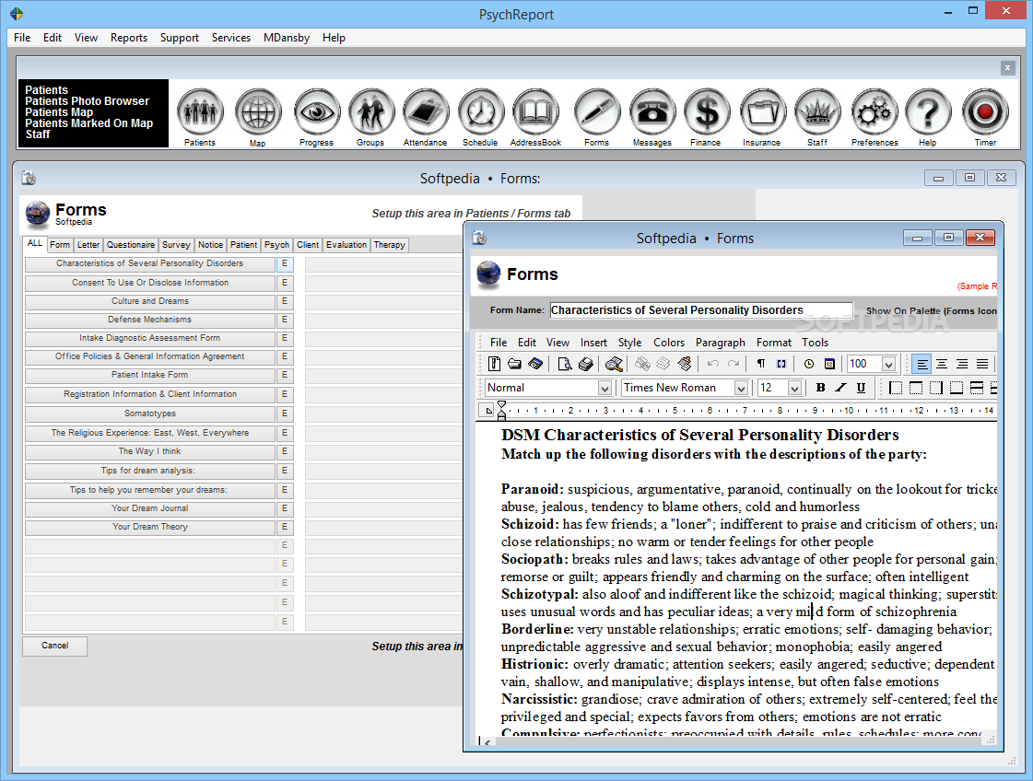The image size is (1033, 781).
Task: Open the Times New Roman font dropdown
Action: click(741, 388)
